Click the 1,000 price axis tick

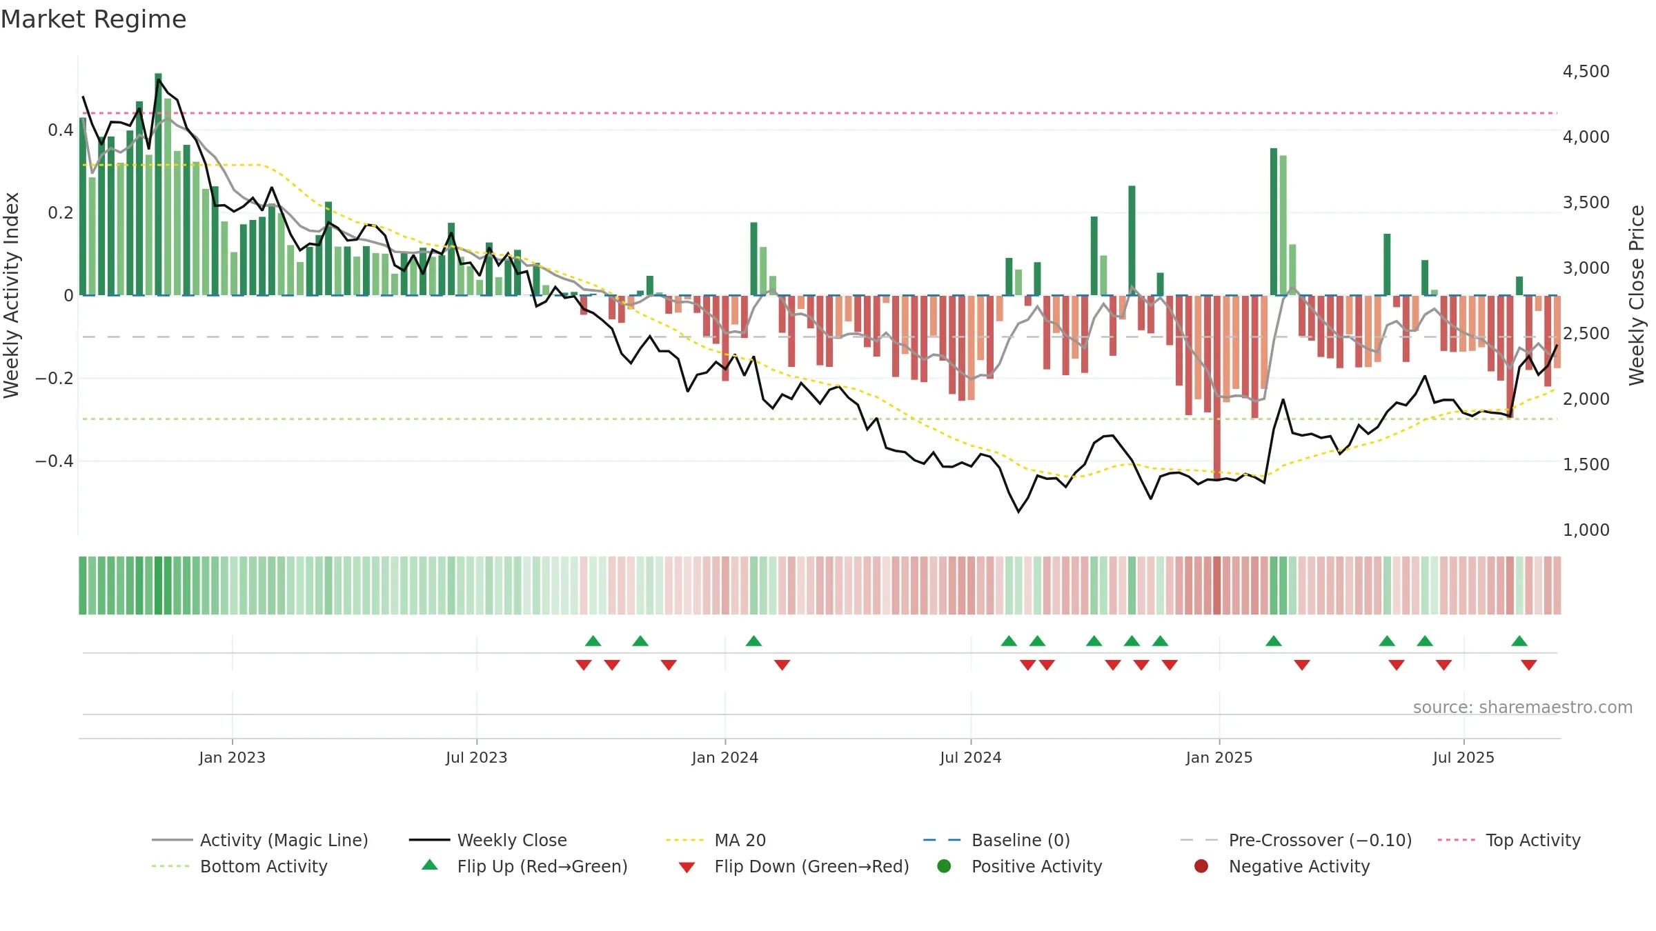1586,530
